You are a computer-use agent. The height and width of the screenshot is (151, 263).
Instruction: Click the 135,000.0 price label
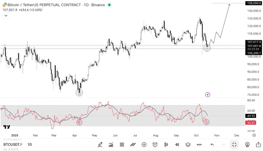[x=253, y=3]
